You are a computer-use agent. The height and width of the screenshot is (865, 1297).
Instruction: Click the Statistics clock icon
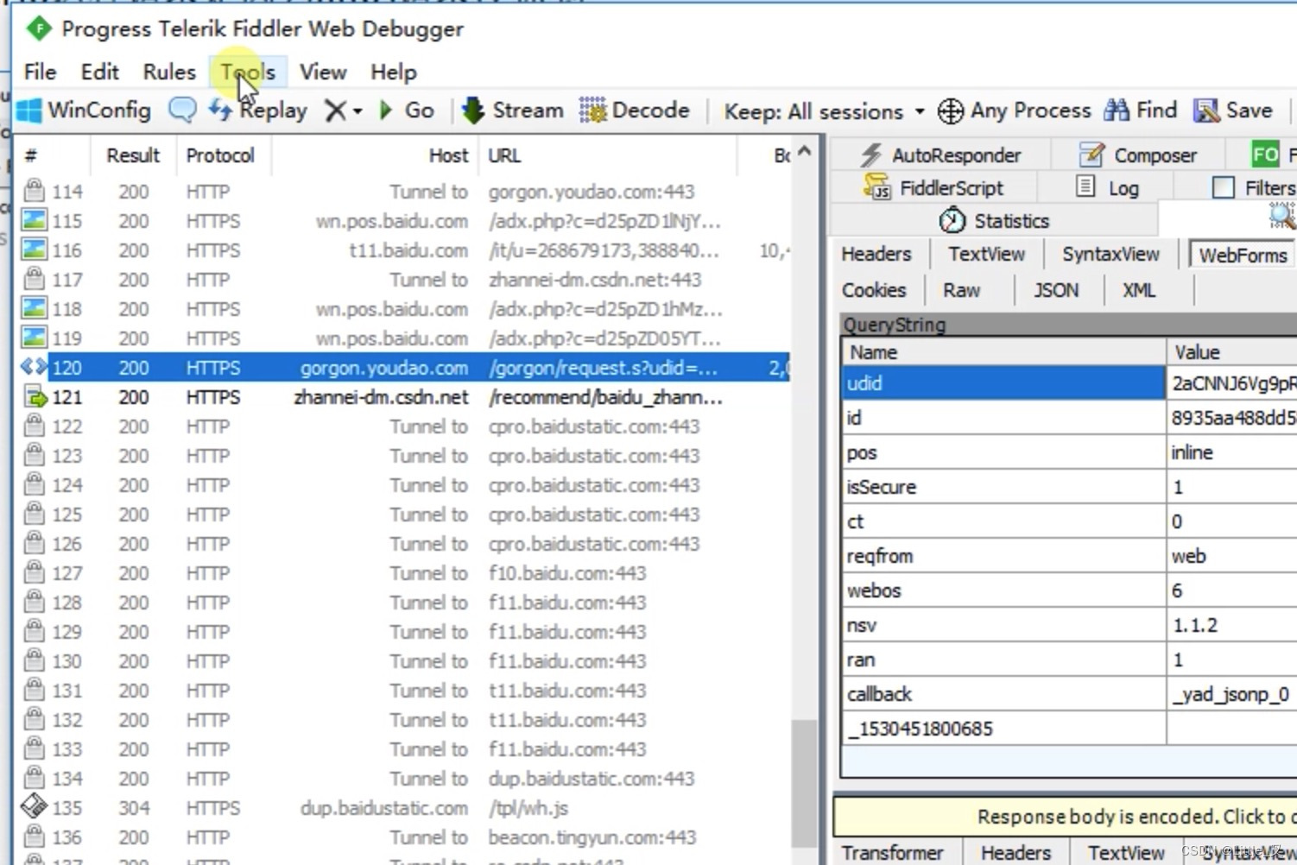point(952,221)
